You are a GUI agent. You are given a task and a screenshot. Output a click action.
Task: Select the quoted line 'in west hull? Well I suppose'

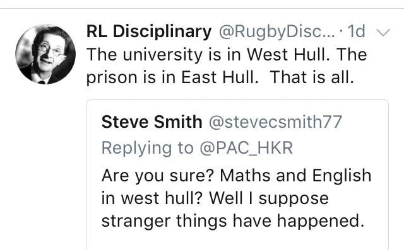pos(215,198)
